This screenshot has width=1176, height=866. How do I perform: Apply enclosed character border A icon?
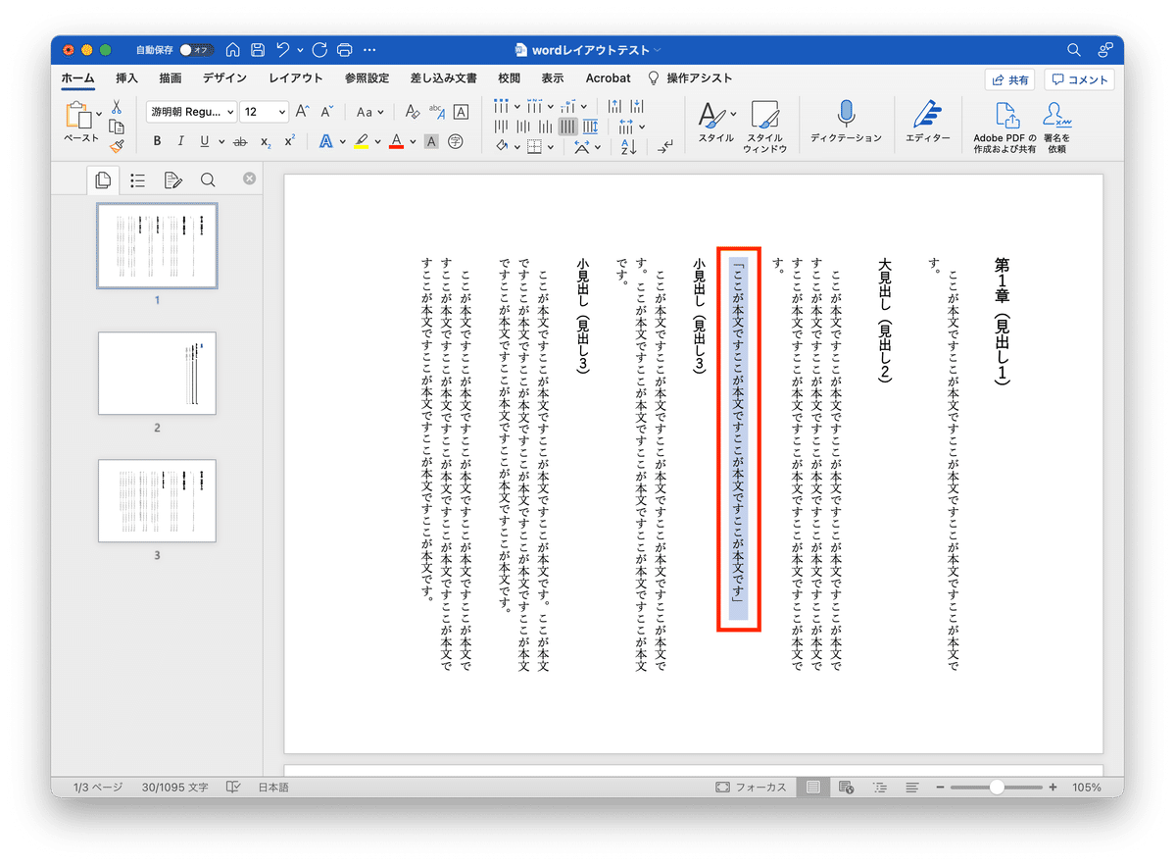[x=461, y=112]
